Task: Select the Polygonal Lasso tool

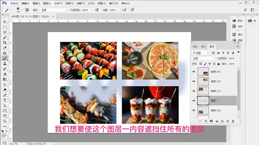Action: (x=5, y=32)
